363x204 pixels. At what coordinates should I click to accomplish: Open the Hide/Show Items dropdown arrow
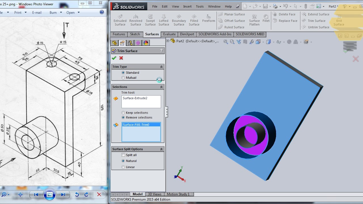[284, 42]
